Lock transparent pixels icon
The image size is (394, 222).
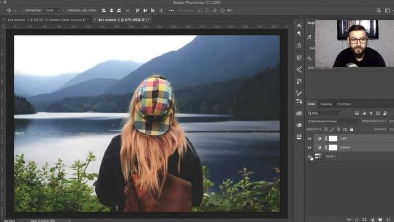[x=326, y=129]
